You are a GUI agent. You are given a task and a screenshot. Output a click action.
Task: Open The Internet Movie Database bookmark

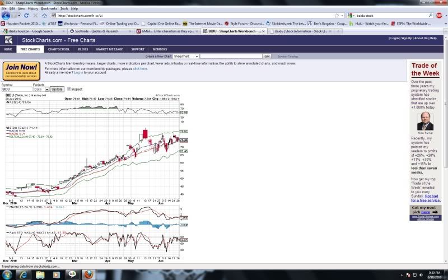[x=203, y=24]
